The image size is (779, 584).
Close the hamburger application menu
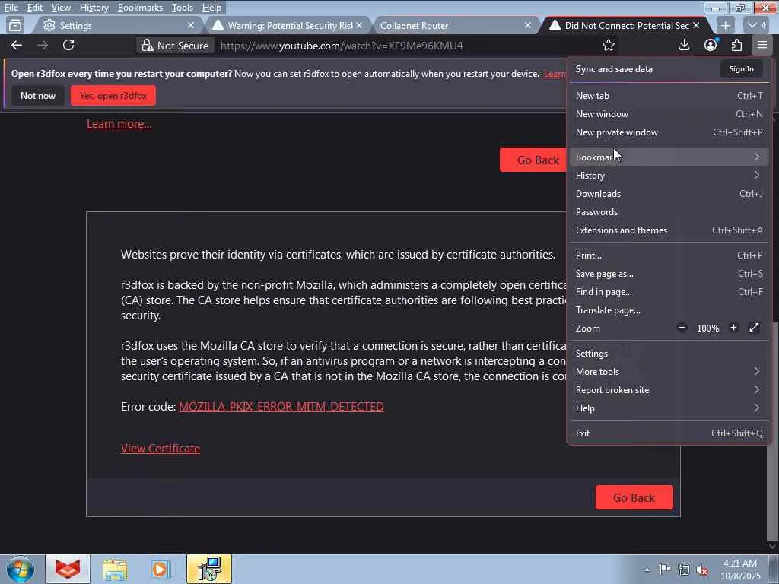762,45
